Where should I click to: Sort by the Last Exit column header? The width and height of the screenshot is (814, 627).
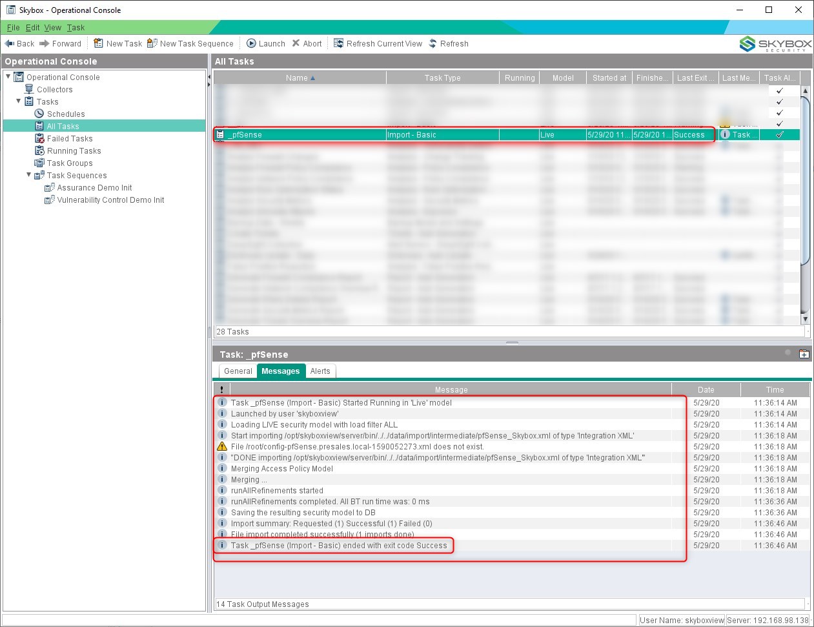pos(695,77)
